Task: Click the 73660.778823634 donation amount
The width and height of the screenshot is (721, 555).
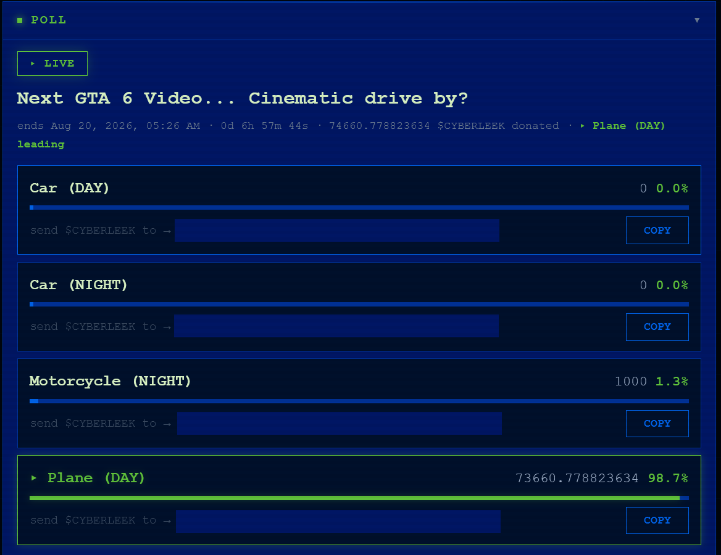Action: pyautogui.click(x=577, y=479)
